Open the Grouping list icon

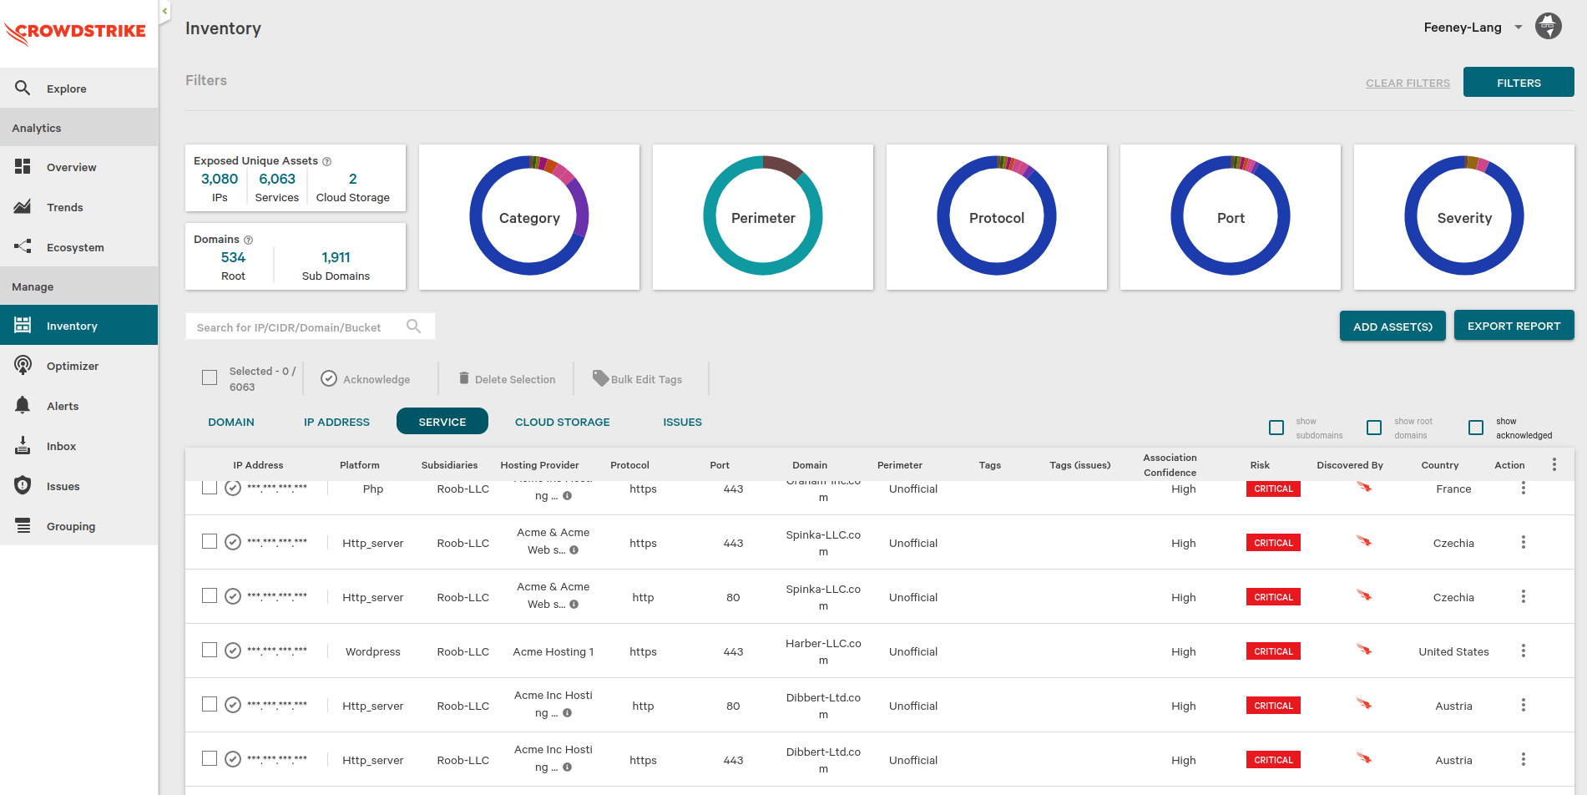23,525
